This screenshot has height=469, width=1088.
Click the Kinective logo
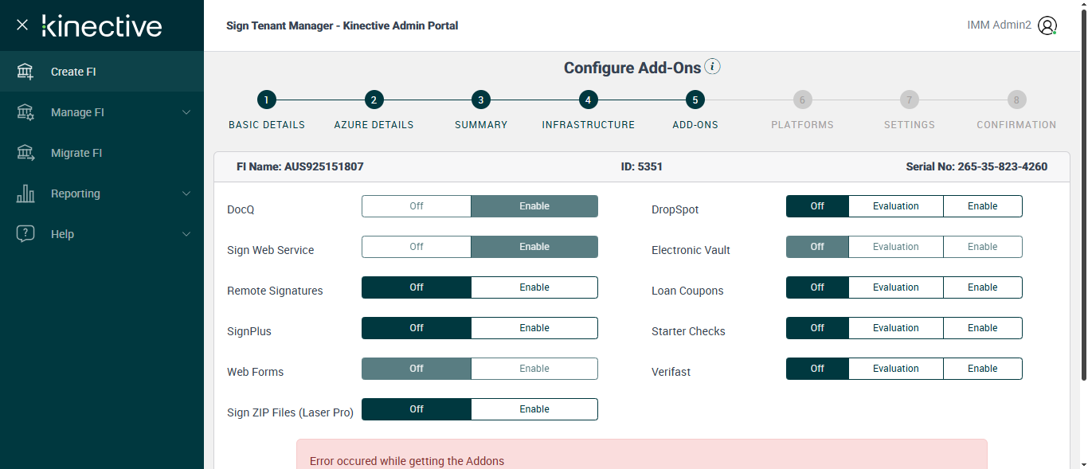click(102, 25)
